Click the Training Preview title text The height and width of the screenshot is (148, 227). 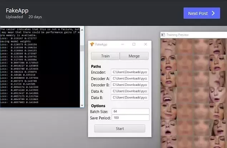point(178,35)
